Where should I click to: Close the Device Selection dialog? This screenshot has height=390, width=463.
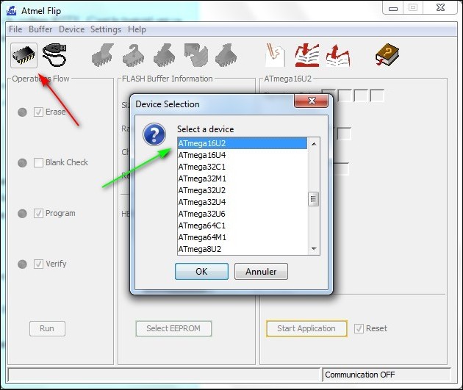pyautogui.click(x=311, y=101)
